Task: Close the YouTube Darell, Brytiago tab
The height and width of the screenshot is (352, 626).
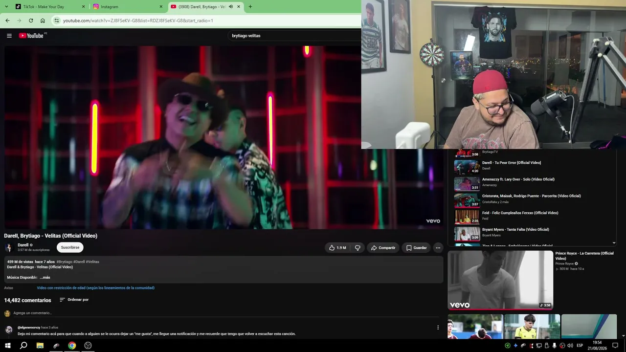Action: click(239, 7)
